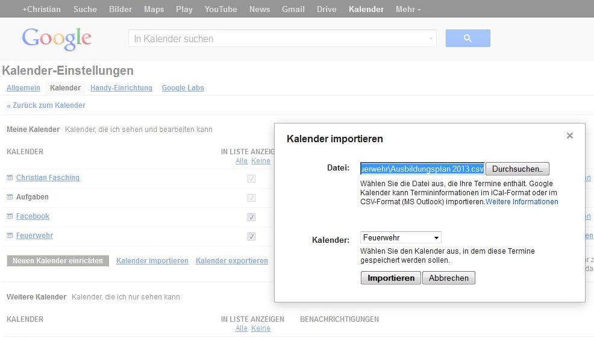Click calendar icon beside Feuerwehr
The width and height of the screenshot is (594, 338).
click(x=10, y=236)
